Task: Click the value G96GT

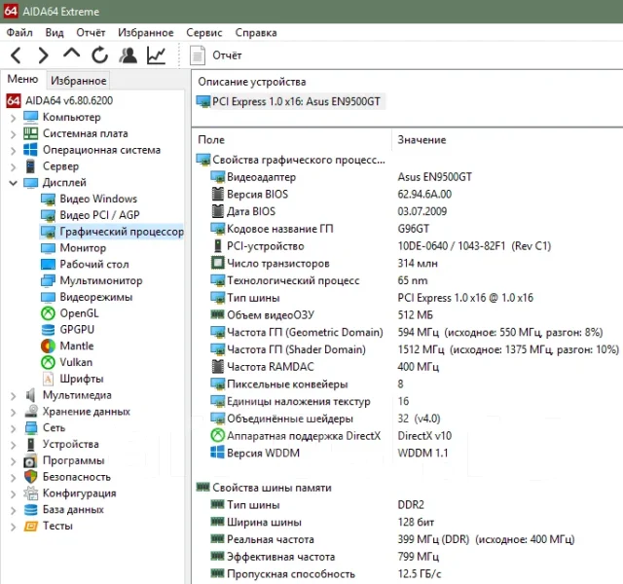Action: tap(413, 229)
